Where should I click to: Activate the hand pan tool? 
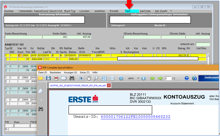click(x=88, y=78)
